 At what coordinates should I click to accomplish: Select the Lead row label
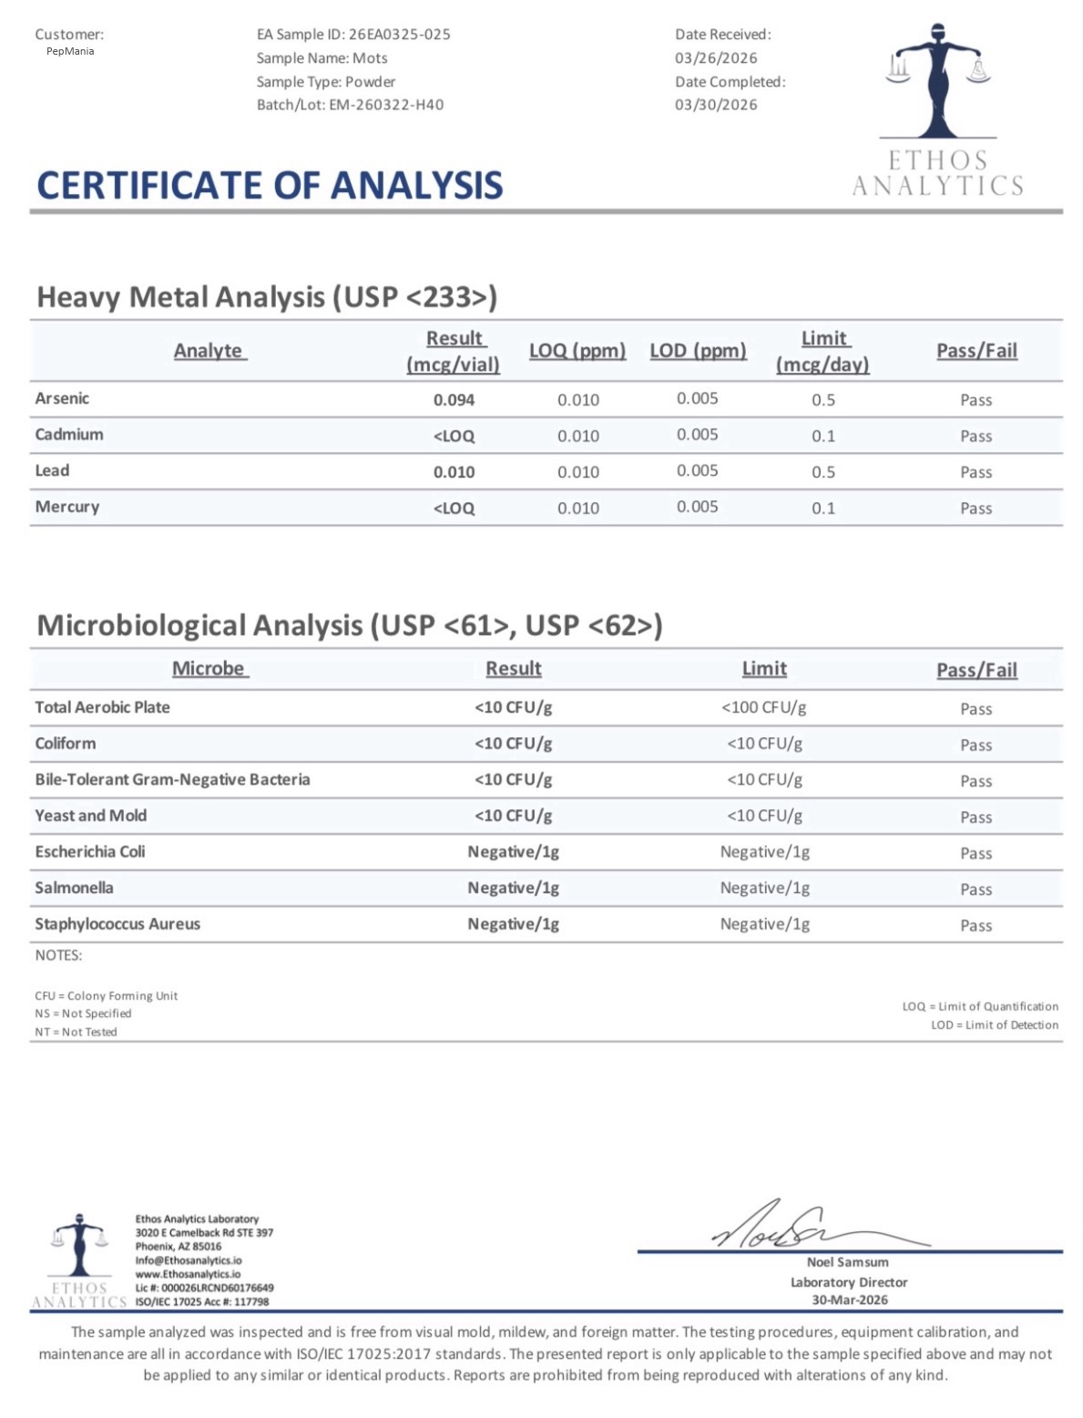click(x=52, y=470)
